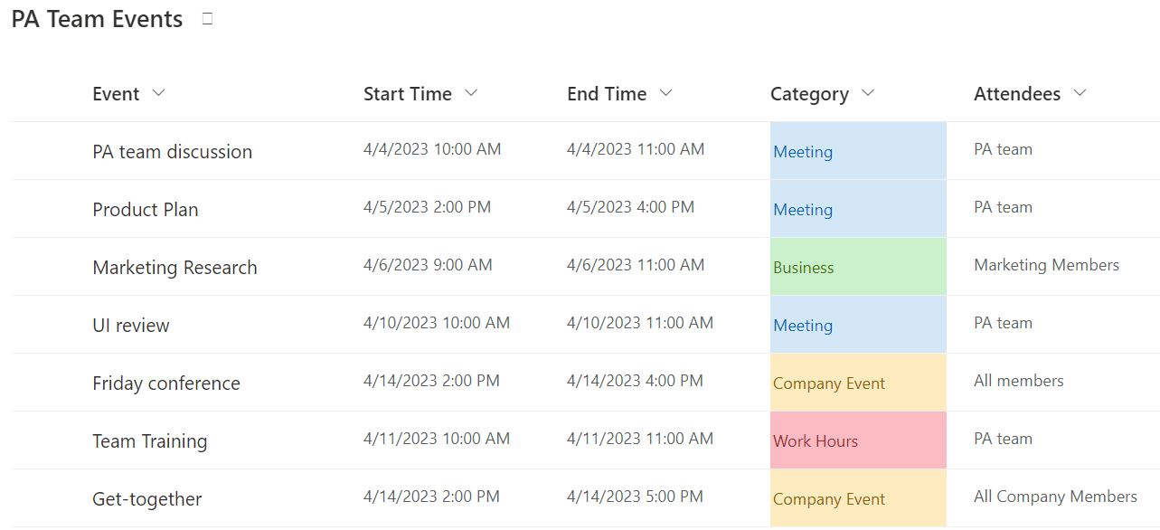1160x530 pixels.
Task: Click the Event column header label
Action: (x=116, y=94)
